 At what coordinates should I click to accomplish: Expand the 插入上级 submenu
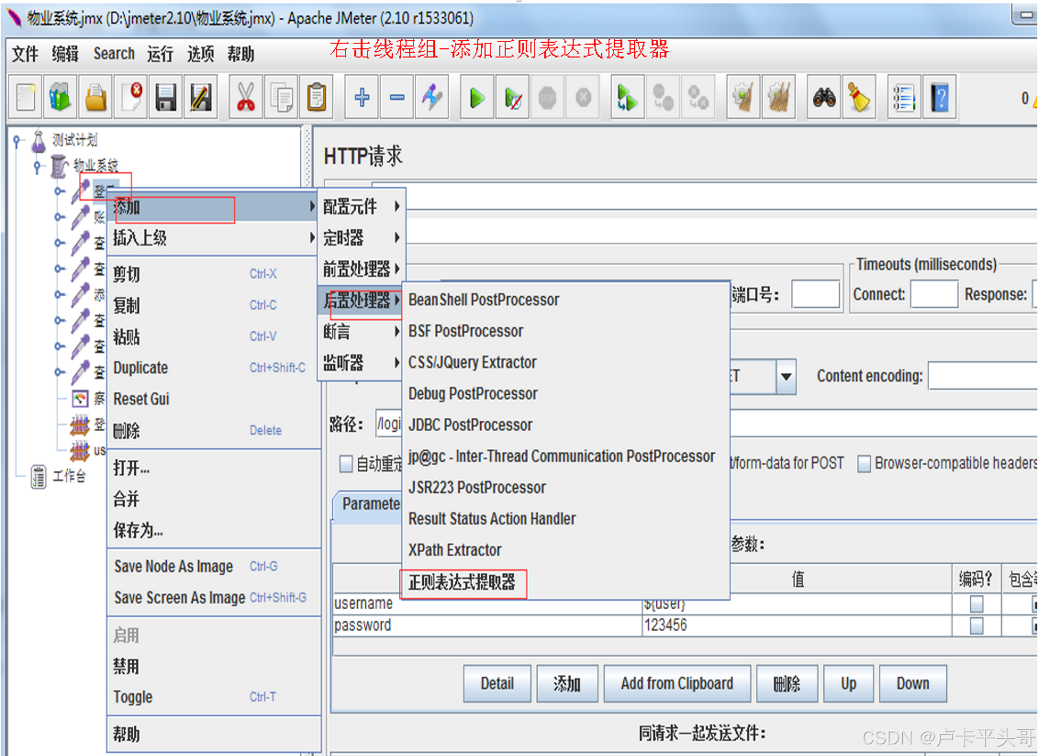[213, 238]
